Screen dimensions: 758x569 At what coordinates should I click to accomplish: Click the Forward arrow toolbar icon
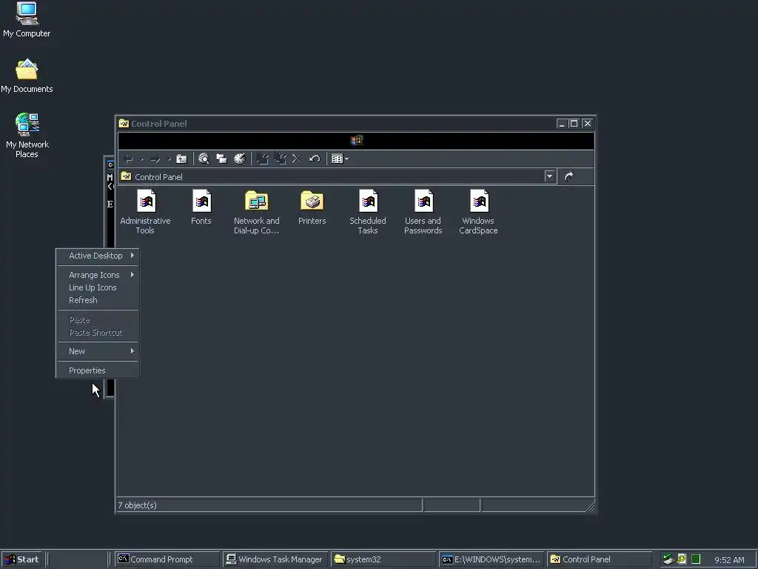point(155,159)
